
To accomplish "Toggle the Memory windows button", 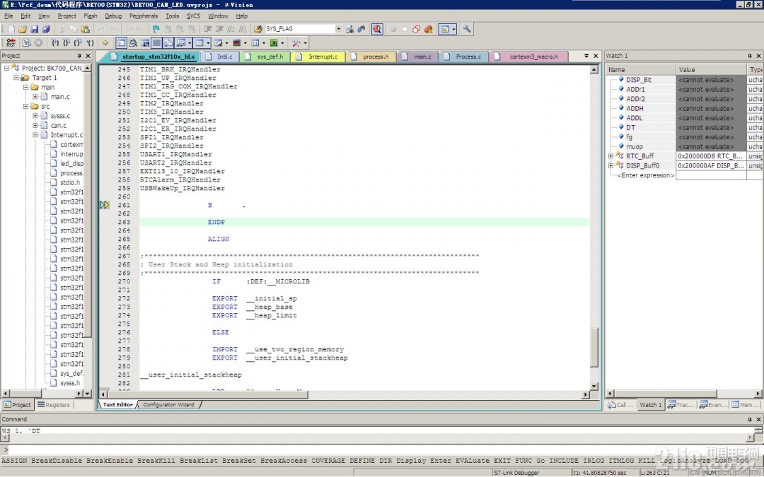I will (x=199, y=43).
